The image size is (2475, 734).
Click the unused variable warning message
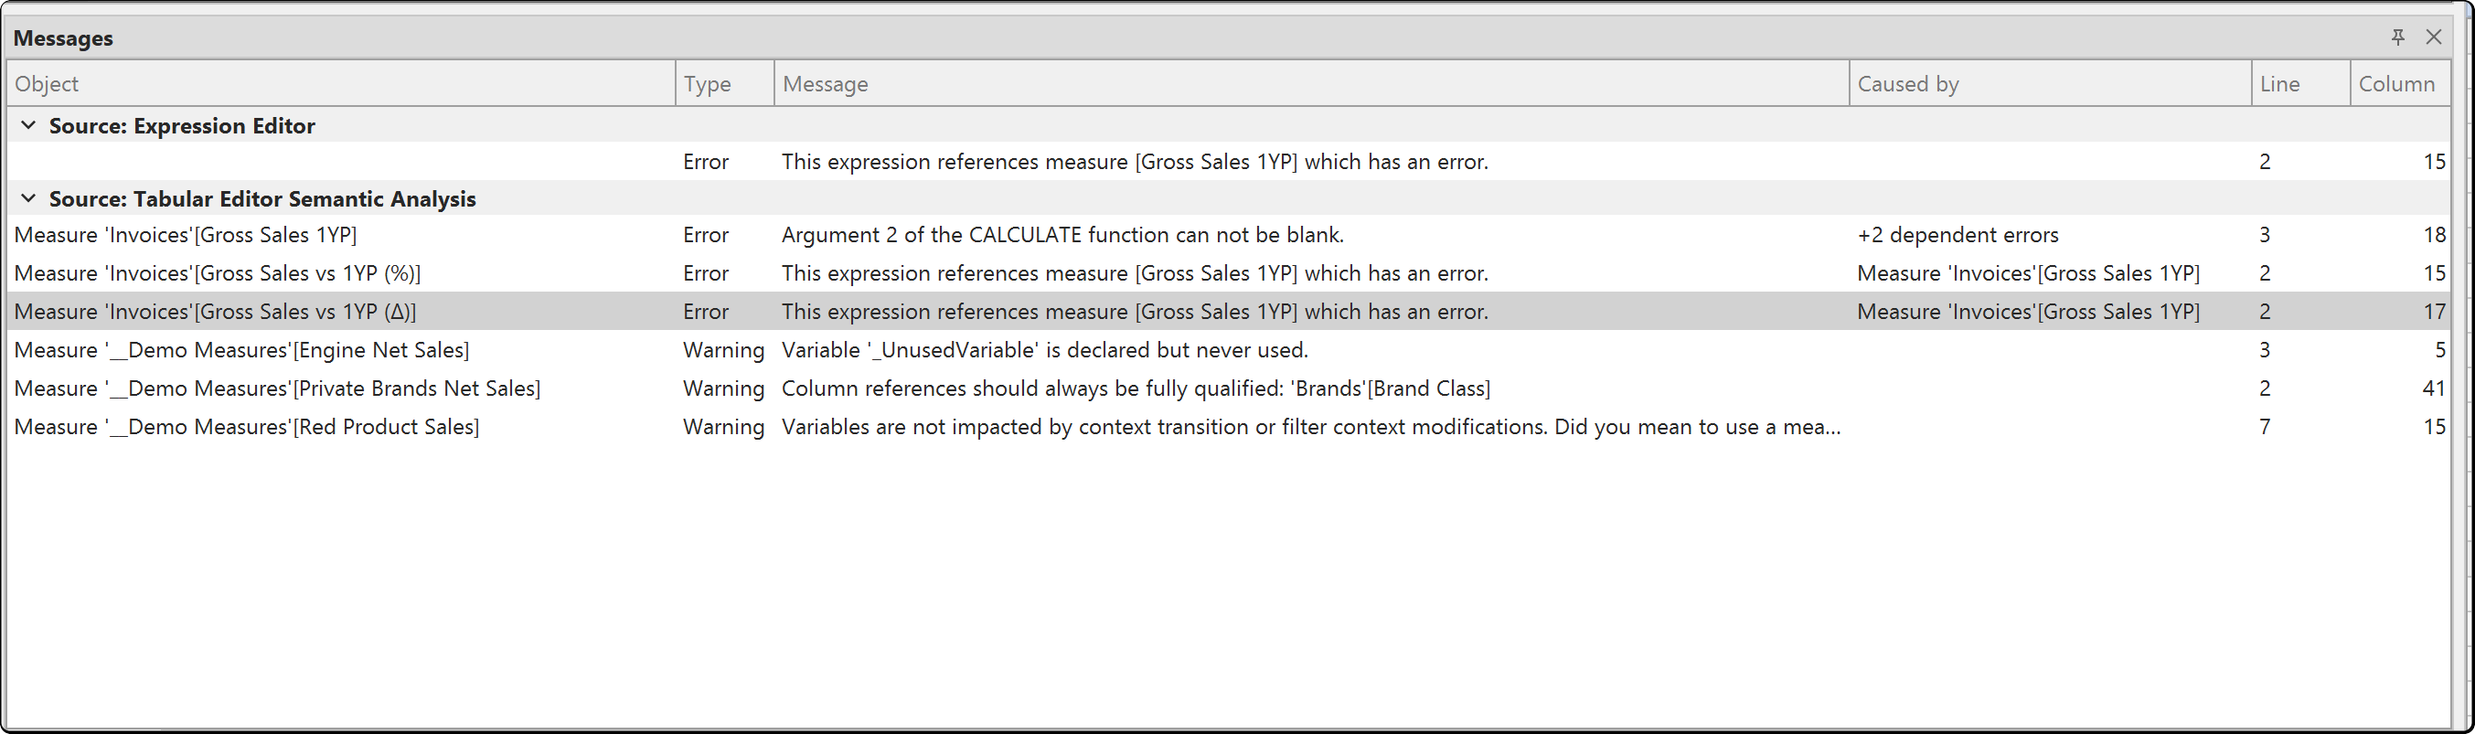(x=1044, y=350)
